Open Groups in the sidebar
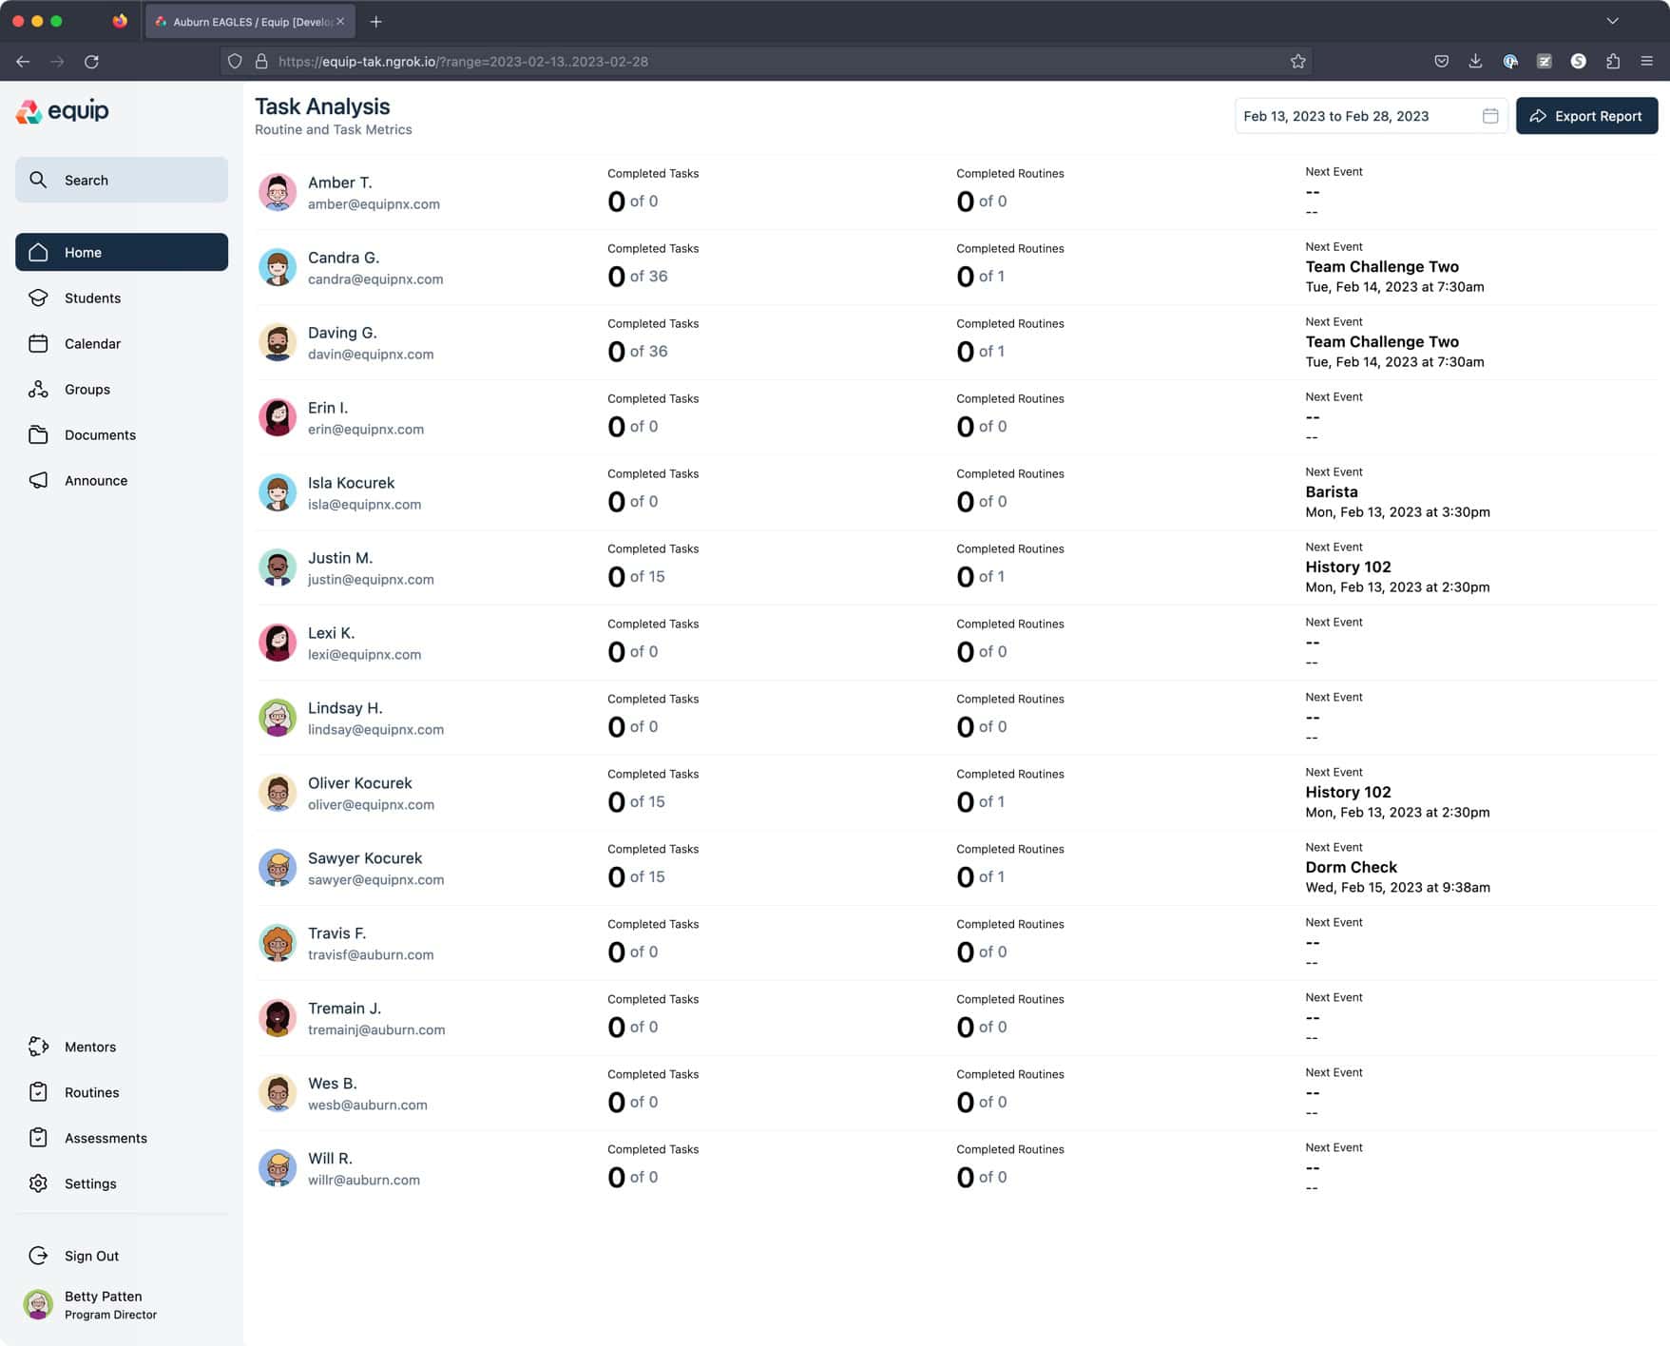This screenshot has height=1346, width=1670. click(x=86, y=389)
